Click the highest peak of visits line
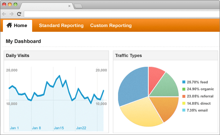The height and width of the screenshot is (135, 220). tap(59, 76)
